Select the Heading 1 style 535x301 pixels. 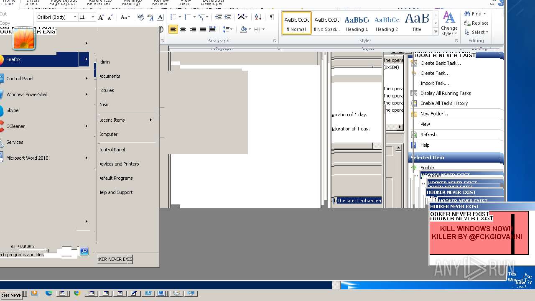click(357, 23)
